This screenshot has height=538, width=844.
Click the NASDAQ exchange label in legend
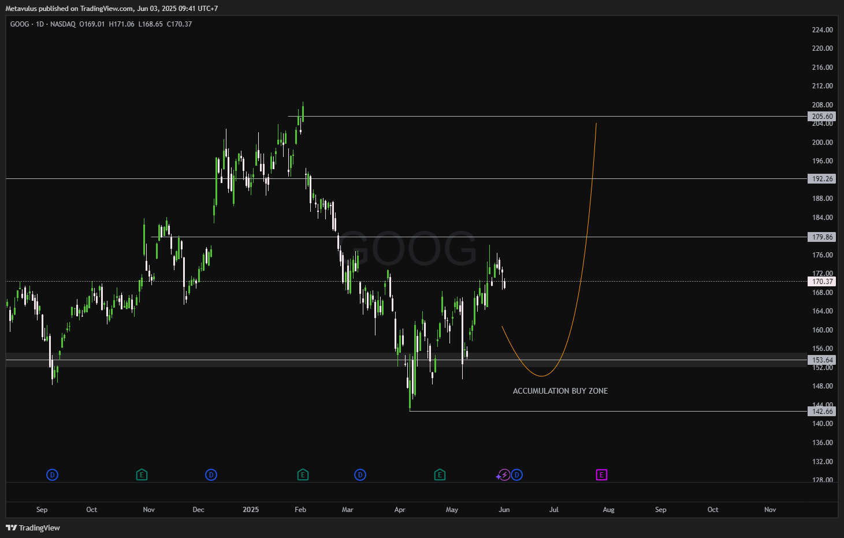tap(63, 24)
